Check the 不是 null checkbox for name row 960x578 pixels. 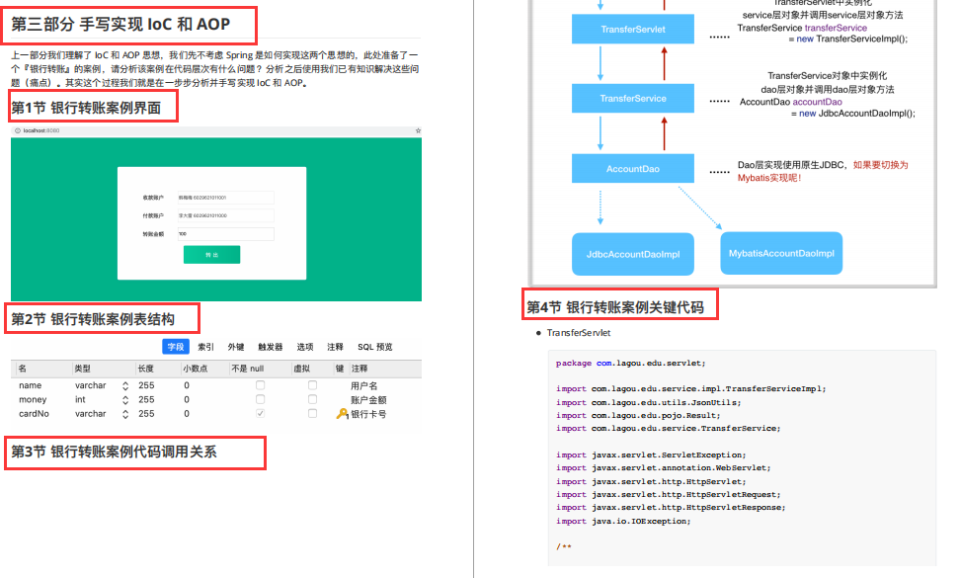coord(259,383)
